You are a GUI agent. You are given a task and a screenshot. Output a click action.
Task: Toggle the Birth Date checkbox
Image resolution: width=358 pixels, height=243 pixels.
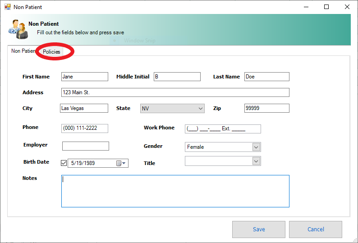click(64, 163)
